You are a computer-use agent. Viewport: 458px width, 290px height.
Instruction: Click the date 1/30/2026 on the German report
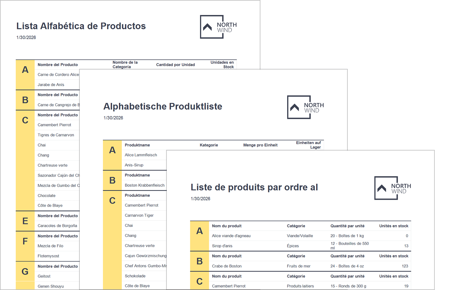pos(113,118)
